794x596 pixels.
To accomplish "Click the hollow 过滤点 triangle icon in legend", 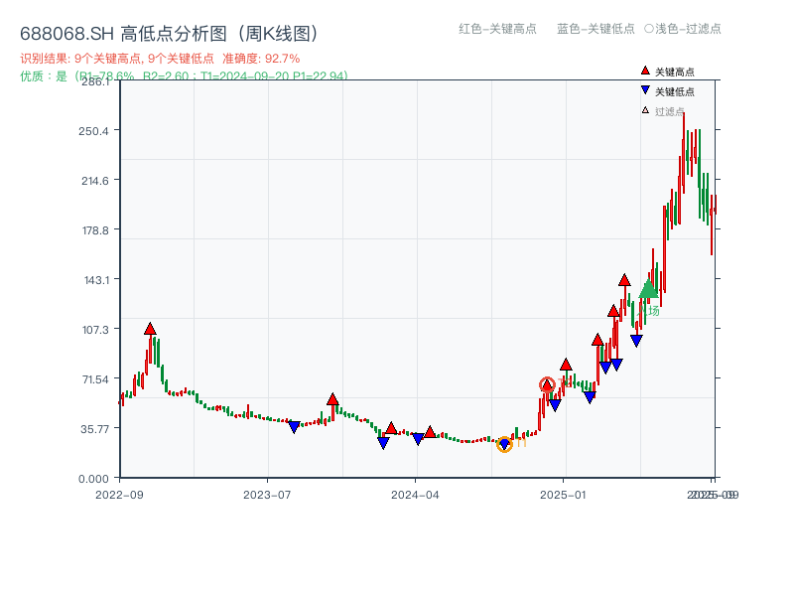I will click(645, 109).
